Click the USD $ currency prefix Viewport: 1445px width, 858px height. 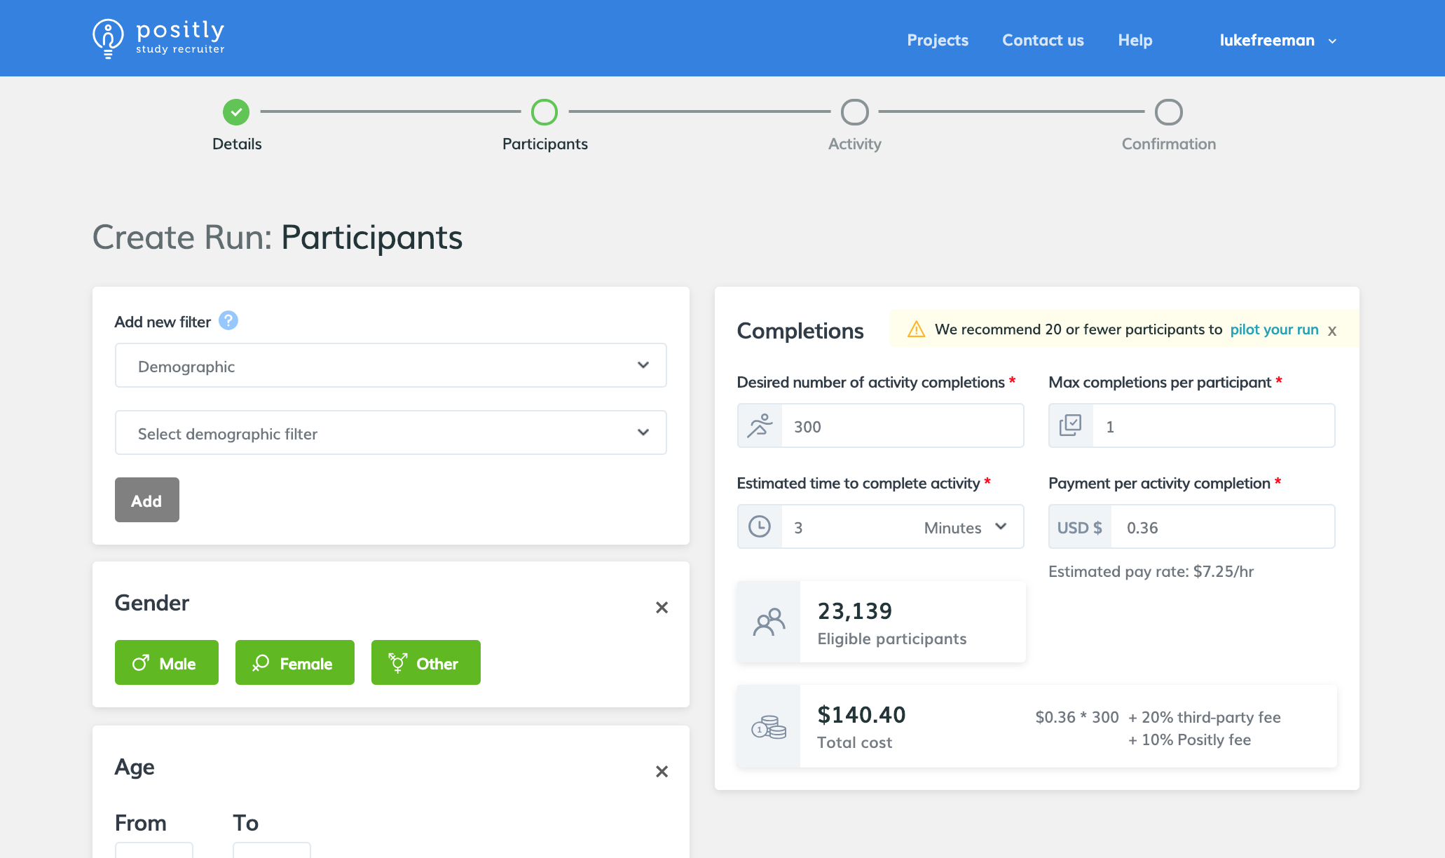(1080, 527)
